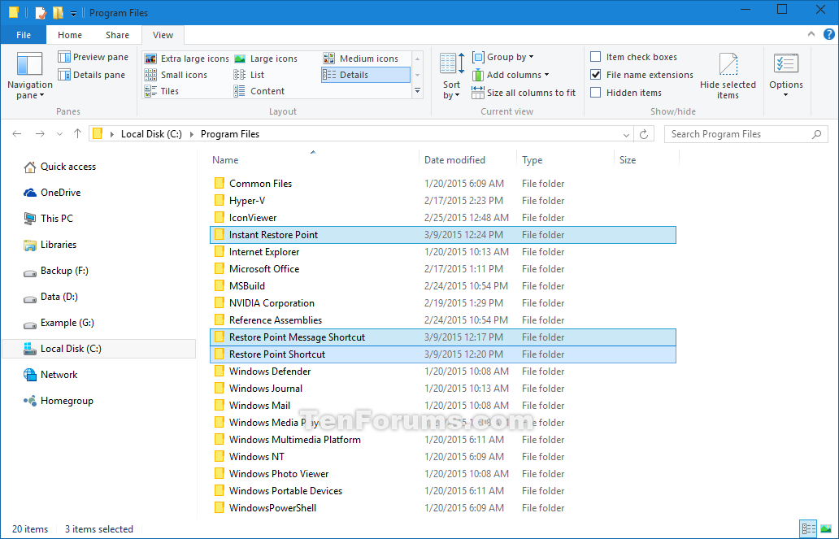The width and height of the screenshot is (839, 539).
Task: Open the Help question mark icon
Action: click(828, 33)
